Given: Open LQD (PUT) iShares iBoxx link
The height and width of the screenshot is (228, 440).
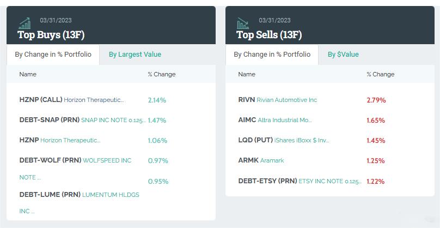Looking at the screenshot, I should 284,140.
